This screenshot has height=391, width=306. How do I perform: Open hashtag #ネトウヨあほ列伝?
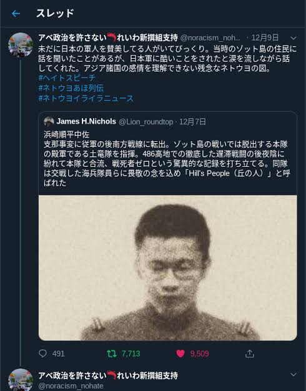(71, 88)
